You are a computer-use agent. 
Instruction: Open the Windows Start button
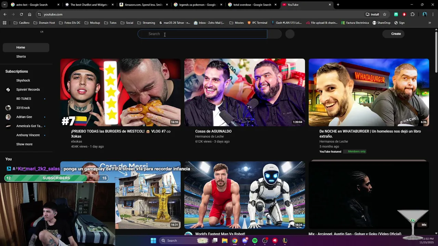tap(153, 241)
